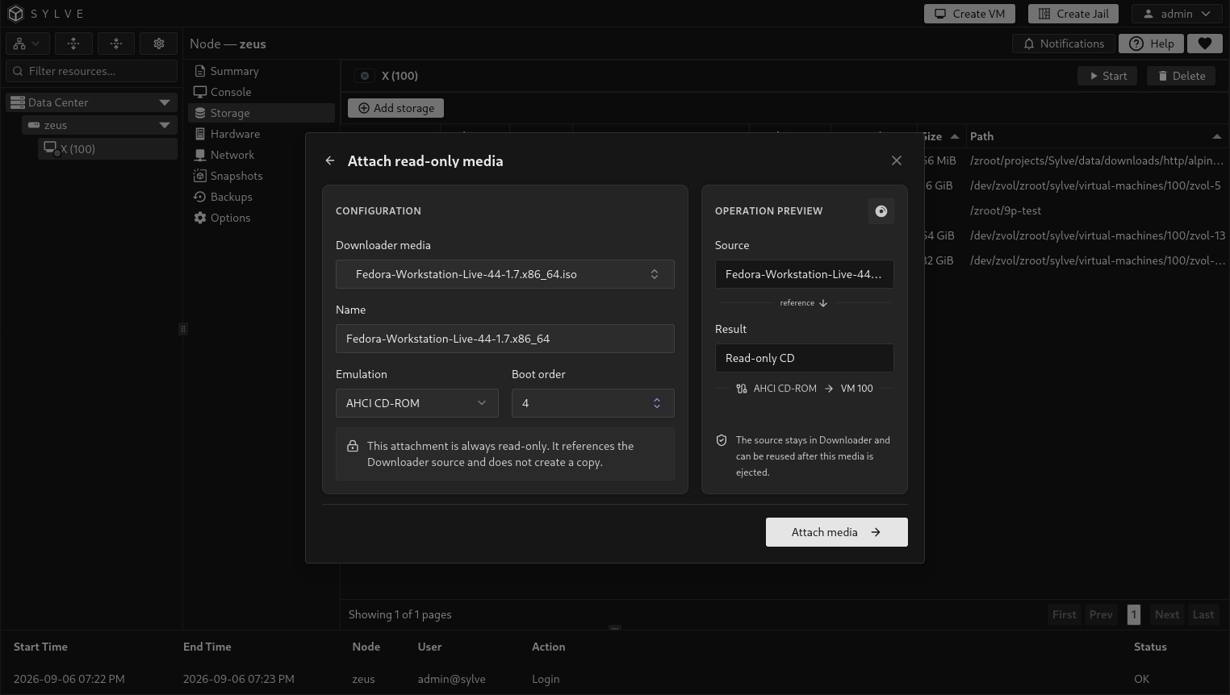Click the admin@sylve user cell
The image size is (1230, 695).
click(x=452, y=679)
